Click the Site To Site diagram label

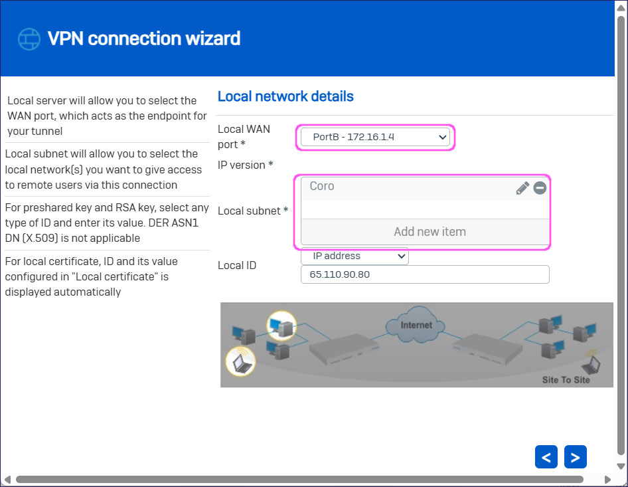[x=566, y=380]
